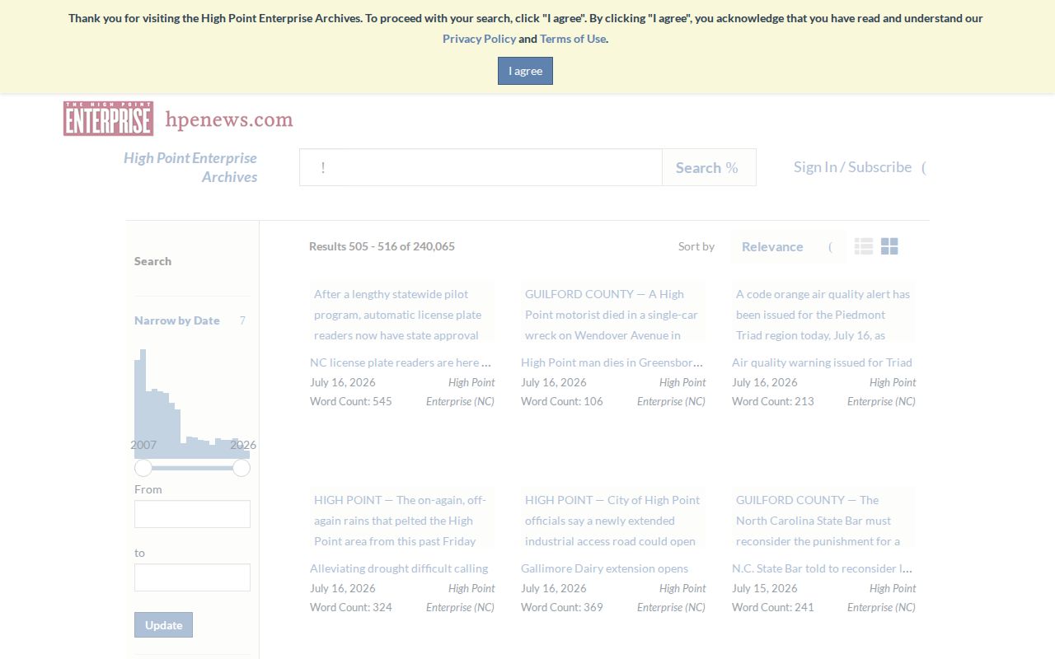The image size is (1055, 659).
Task: Expand the Narrow by Date section
Action: 192,320
